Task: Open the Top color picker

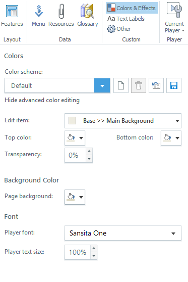Action: tap(75, 138)
